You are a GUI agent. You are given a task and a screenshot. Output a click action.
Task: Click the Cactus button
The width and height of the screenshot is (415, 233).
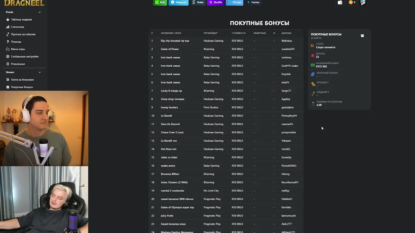click(253, 2)
